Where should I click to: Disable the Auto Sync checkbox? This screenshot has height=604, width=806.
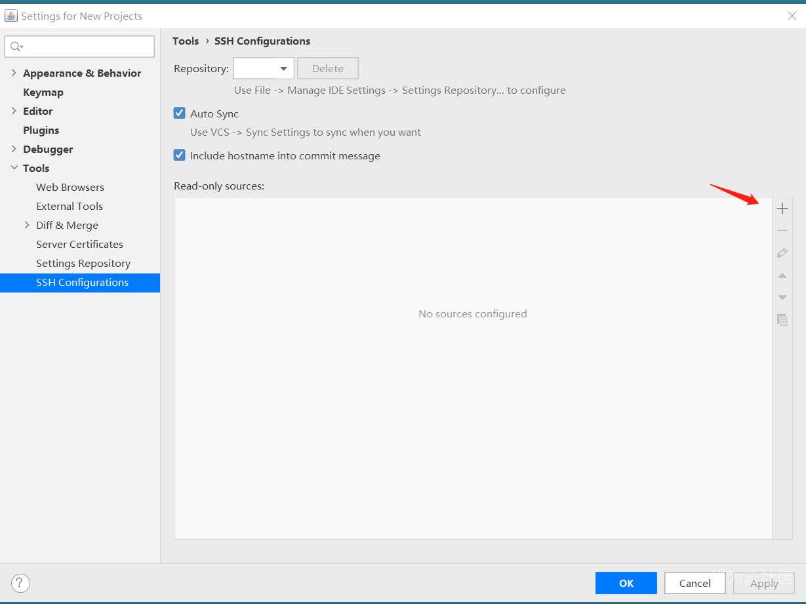[180, 113]
